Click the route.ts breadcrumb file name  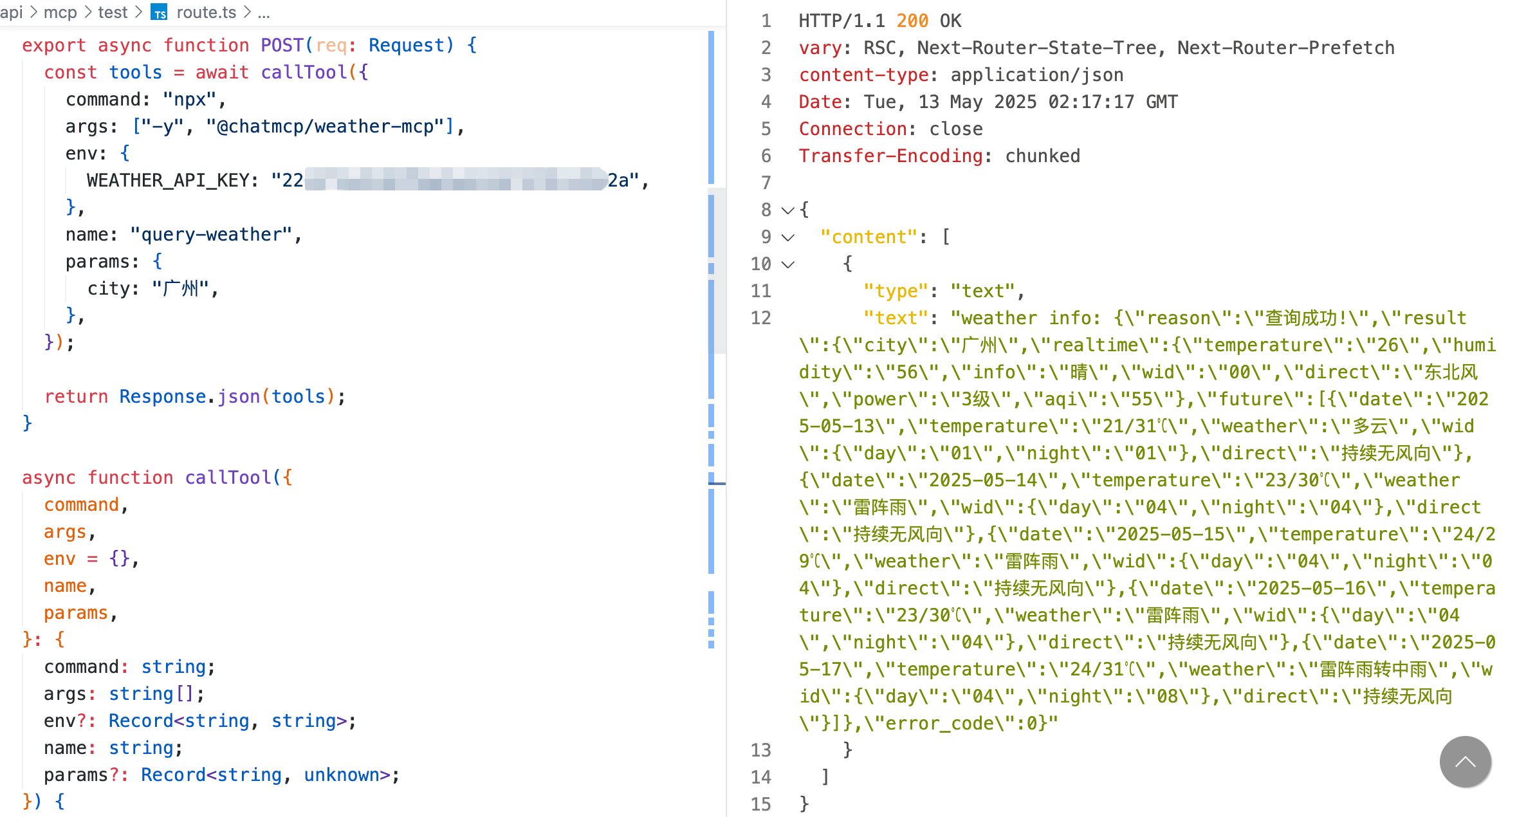pyautogui.click(x=206, y=12)
